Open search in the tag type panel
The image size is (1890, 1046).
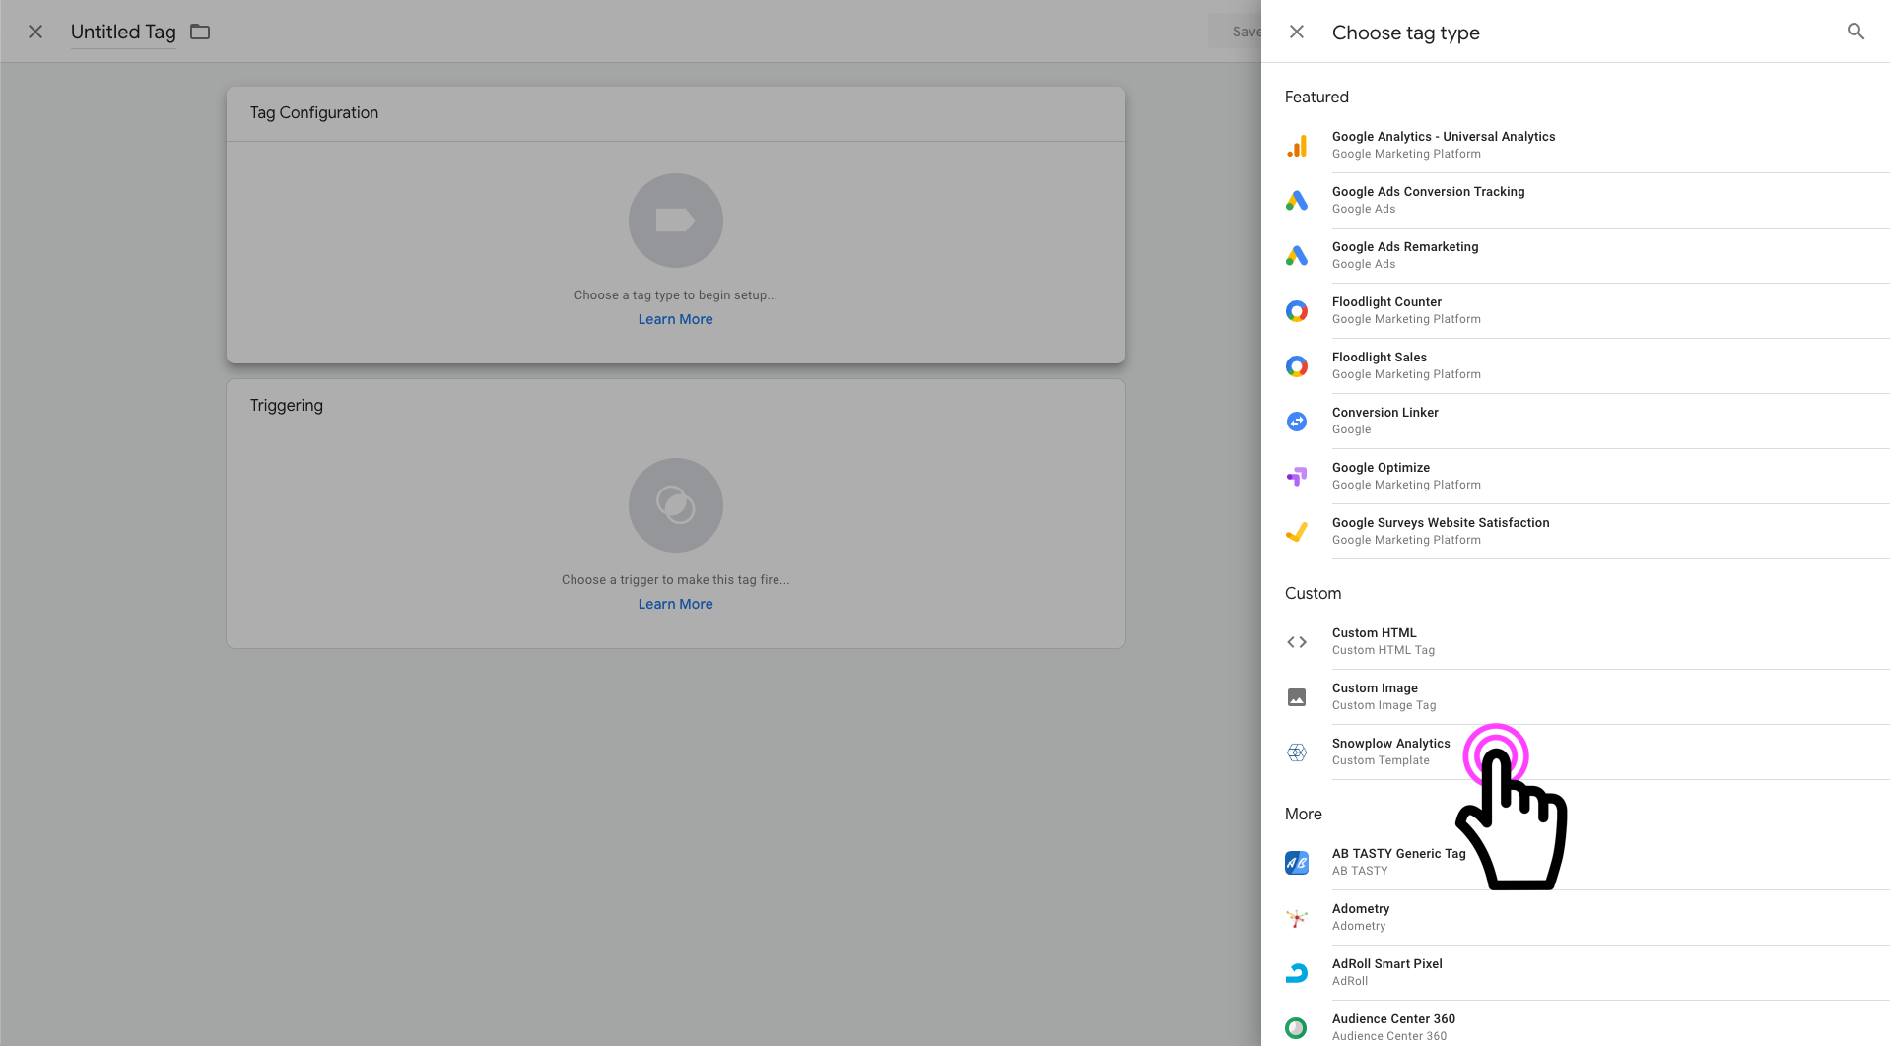pyautogui.click(x=1856, y=32)
